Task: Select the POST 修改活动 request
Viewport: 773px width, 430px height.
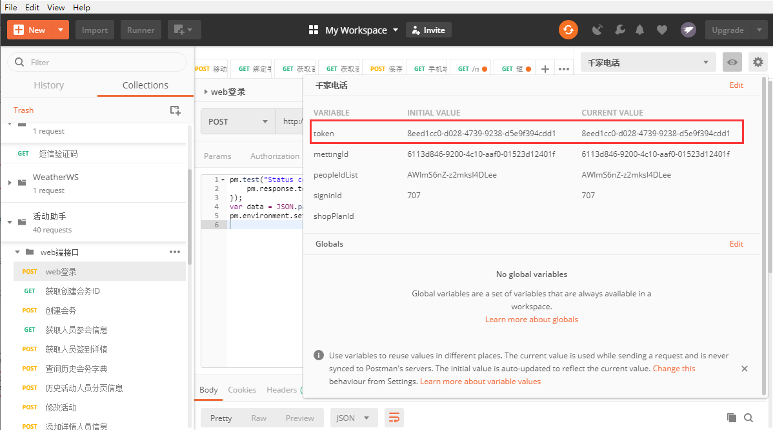Action: 99,407
